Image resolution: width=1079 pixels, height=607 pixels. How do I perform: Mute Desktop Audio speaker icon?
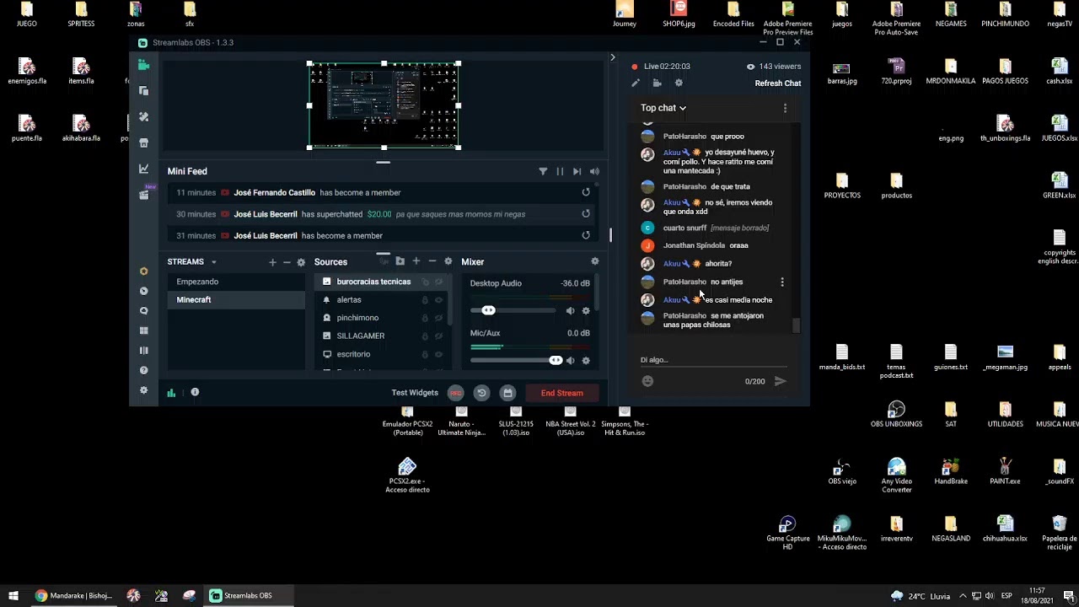click(571, 310)
